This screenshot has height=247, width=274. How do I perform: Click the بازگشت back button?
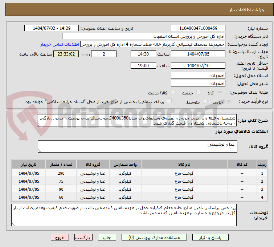[84, 237]
